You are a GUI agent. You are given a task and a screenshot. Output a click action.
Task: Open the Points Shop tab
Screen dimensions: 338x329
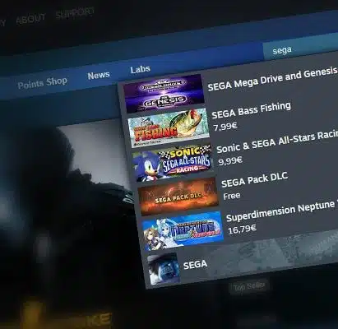point(43,83)
